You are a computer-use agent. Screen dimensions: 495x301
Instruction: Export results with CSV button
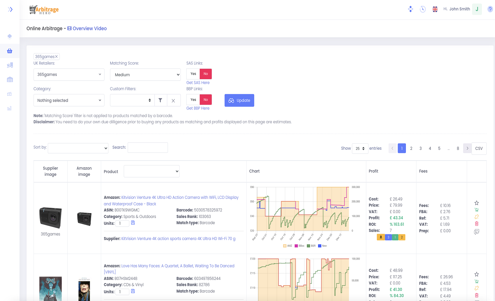[x=479, y=148]
